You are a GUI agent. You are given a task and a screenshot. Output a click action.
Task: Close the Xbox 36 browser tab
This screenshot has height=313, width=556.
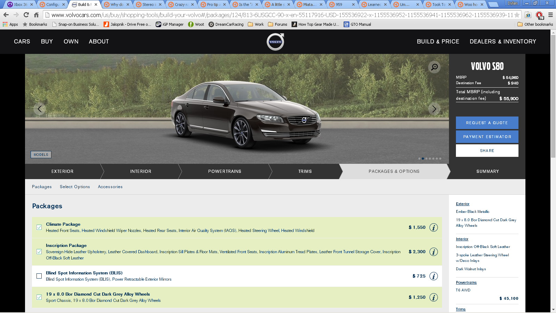(32, 5)
